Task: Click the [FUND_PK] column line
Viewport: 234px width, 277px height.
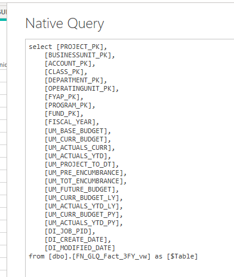Action: [x=64, y=114]
